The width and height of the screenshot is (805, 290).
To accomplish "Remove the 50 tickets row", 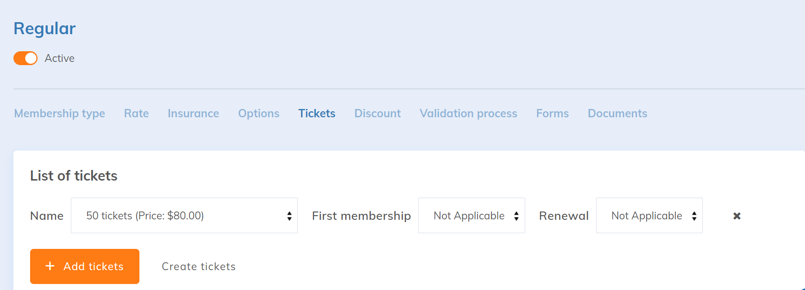I will 737,216.
